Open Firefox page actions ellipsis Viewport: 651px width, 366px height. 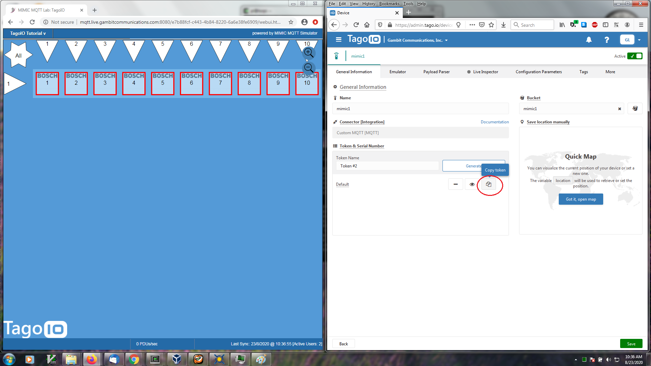pos(472,25)
